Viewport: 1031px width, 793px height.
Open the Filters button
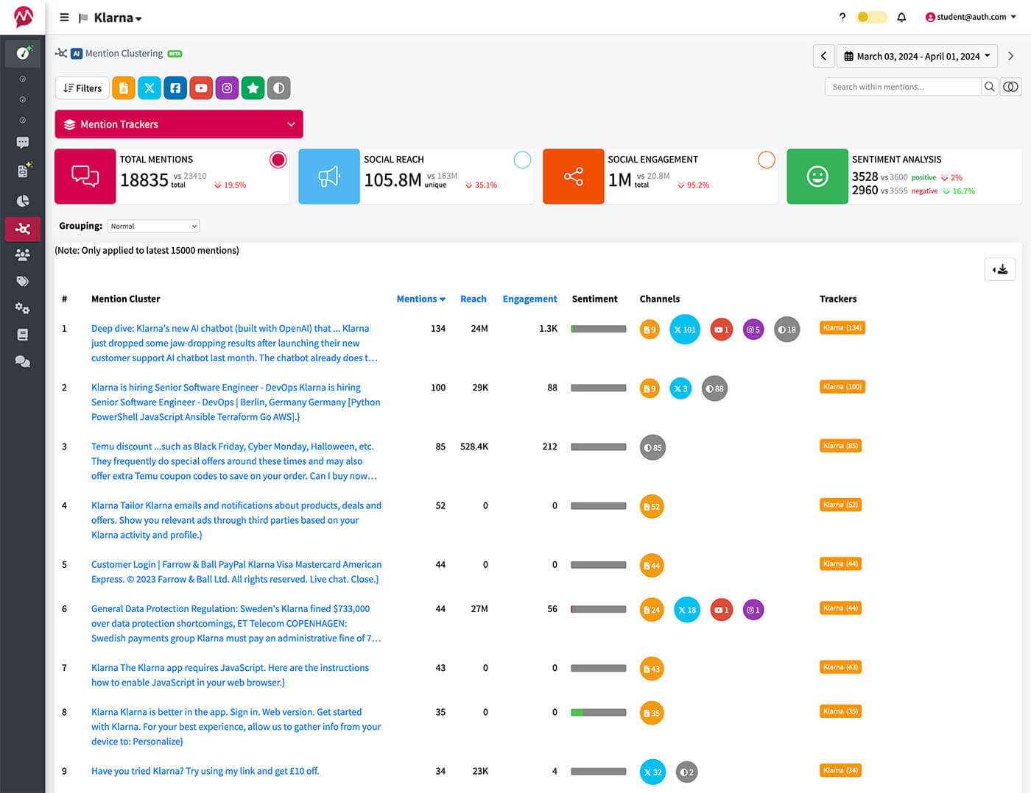point(82,88)
